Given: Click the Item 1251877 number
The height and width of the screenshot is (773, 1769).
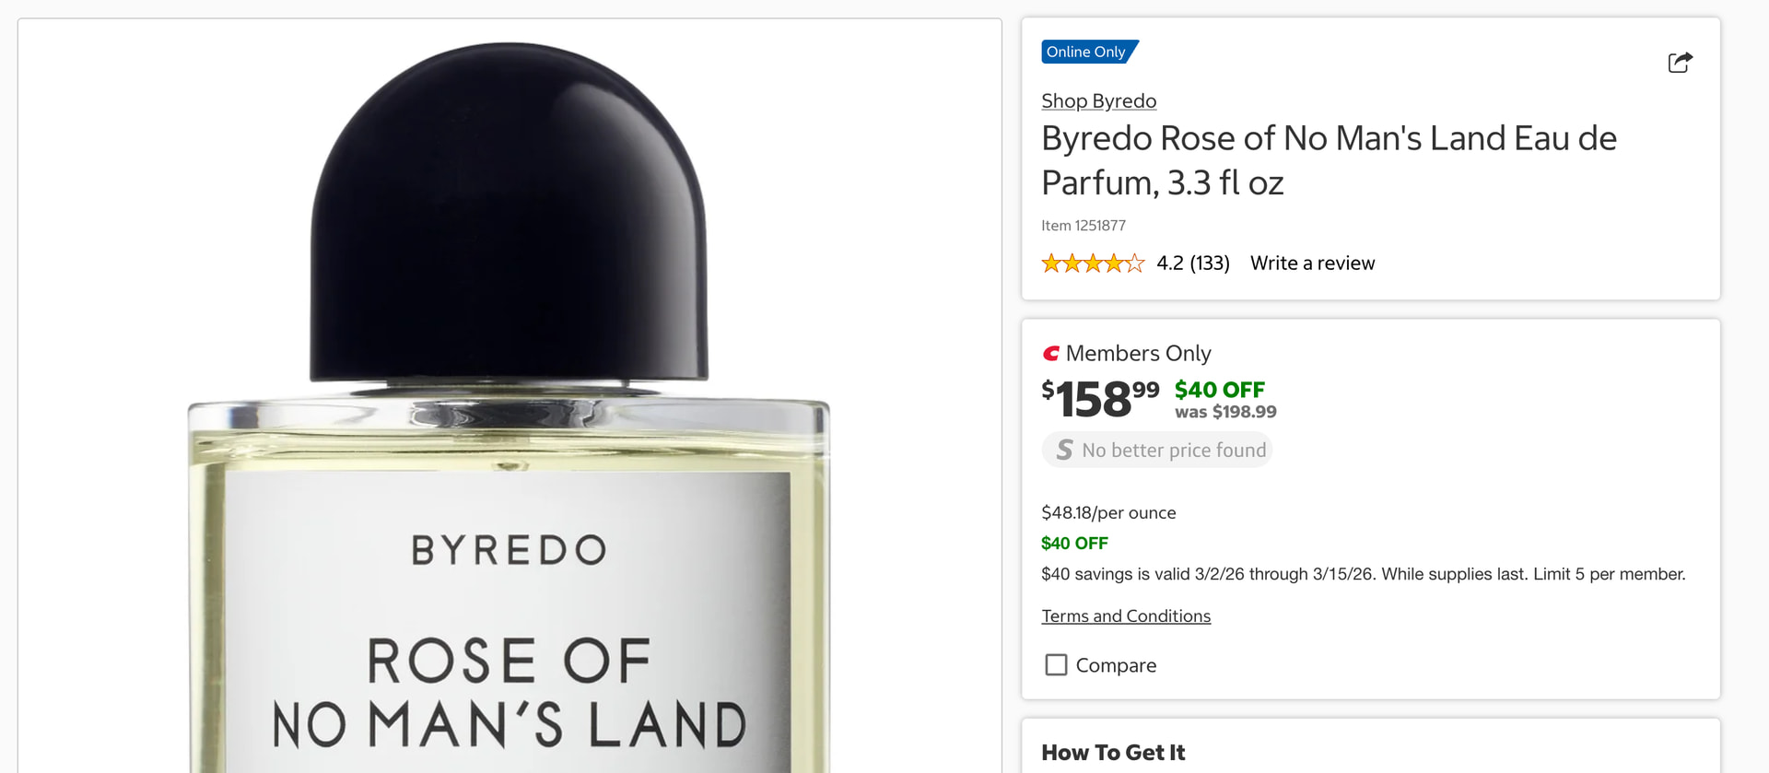Looking at the screenshot, I should click(x=1084, y=226).
